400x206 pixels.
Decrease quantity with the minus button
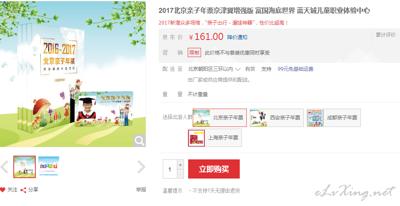[x=180, y=174]
